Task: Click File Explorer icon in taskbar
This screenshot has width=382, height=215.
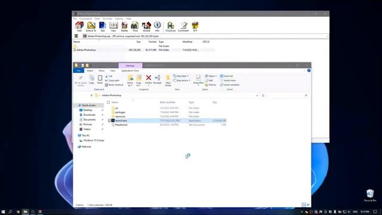Action: (25, 212)
